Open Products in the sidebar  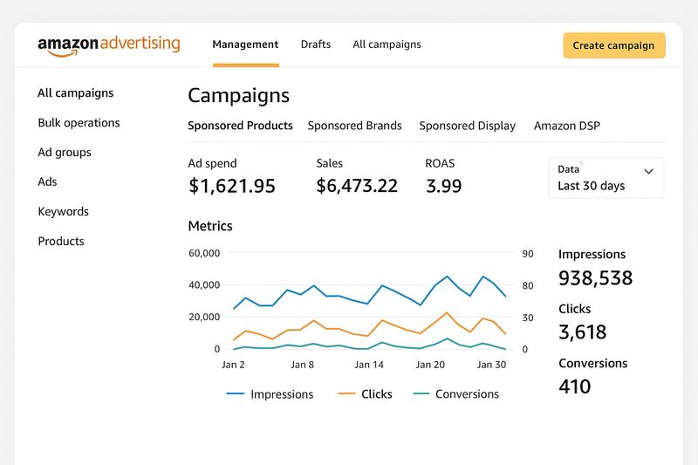61,241
